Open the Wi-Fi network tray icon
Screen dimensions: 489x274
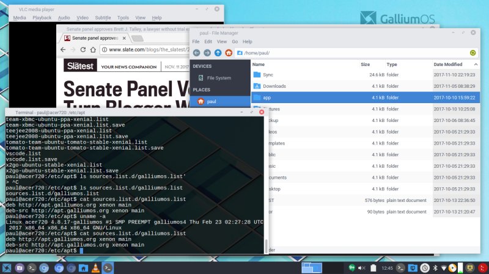[444, 268]
